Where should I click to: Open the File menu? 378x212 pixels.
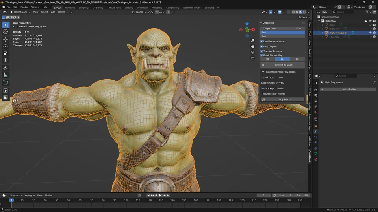click(9, 7)
